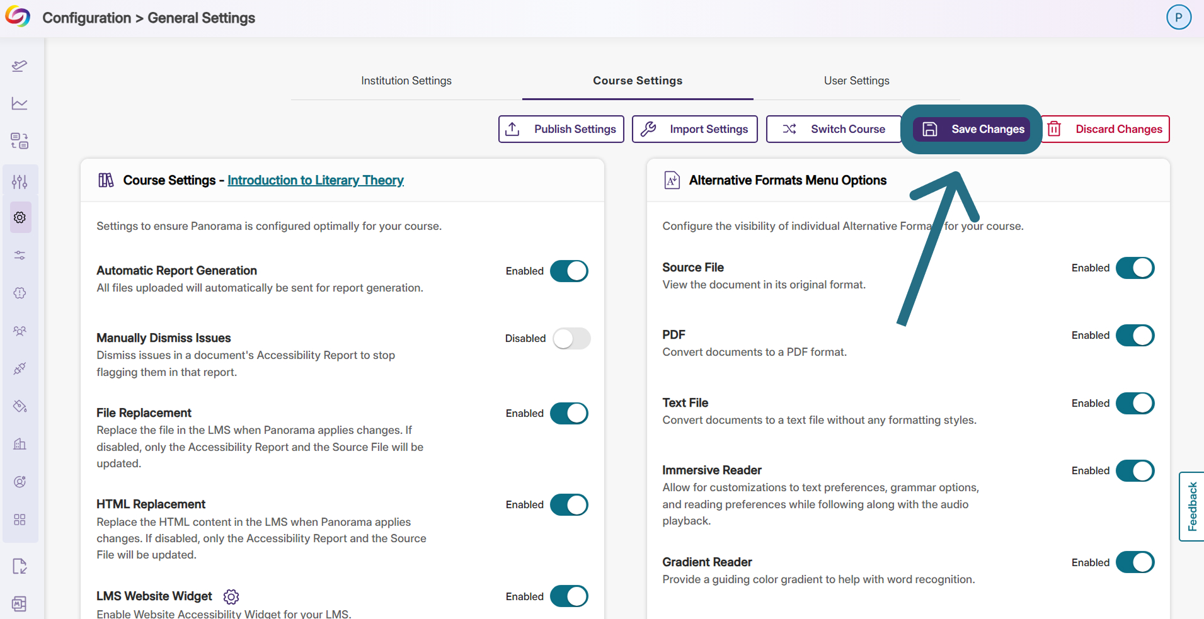Click the users group icon in sidebar
The width and height of the screenshot is (1204, 619).
pos(20,331)
